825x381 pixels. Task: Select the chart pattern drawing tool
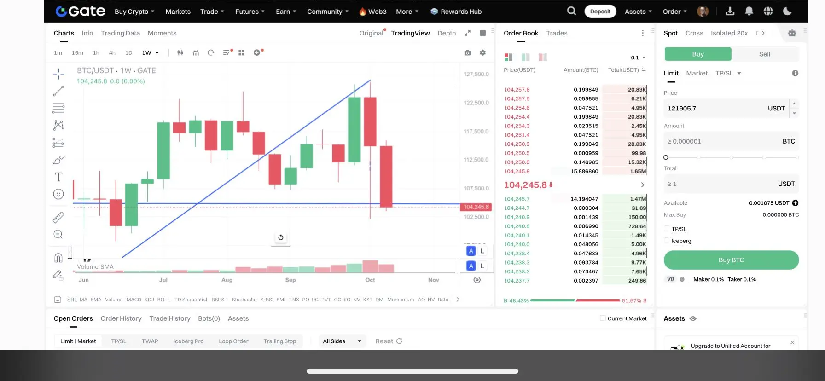pos(58,125)
